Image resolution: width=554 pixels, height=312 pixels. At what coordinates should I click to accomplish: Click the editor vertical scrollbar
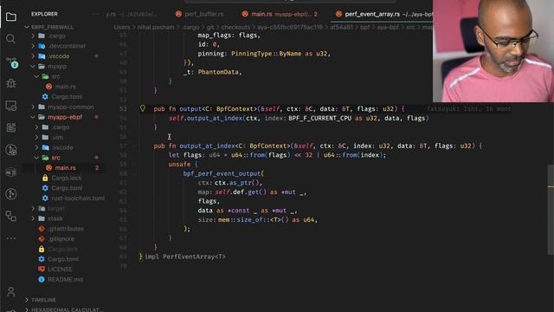551,209
